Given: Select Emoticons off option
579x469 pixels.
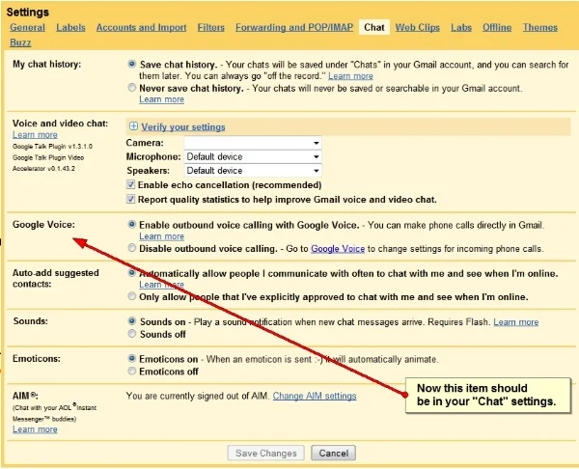Looking at the screenshot, I should tap(132, 371).
